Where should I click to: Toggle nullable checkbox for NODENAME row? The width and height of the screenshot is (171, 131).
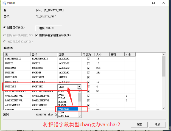88,68
